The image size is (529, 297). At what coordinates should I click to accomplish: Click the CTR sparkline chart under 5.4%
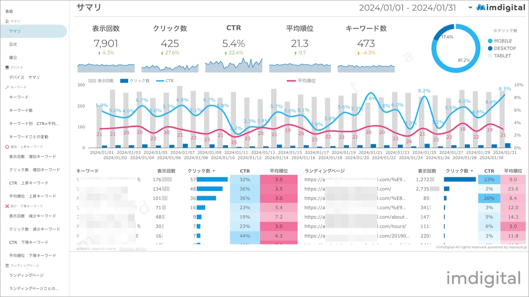click(x=234, y=65)
